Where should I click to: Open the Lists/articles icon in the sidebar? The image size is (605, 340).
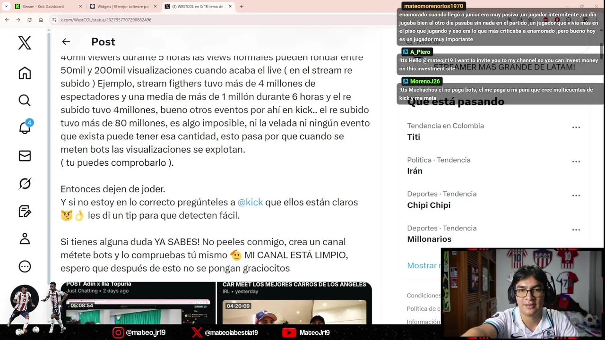click(x=25, y=211)
